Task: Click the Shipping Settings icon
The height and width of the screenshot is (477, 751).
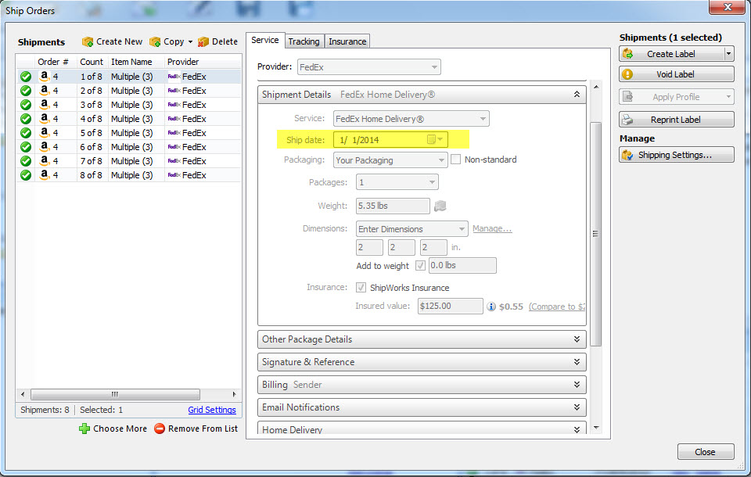Action: (627, 155)
